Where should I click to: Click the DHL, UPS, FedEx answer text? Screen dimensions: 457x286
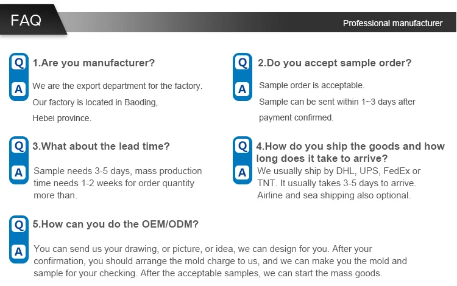339,171
